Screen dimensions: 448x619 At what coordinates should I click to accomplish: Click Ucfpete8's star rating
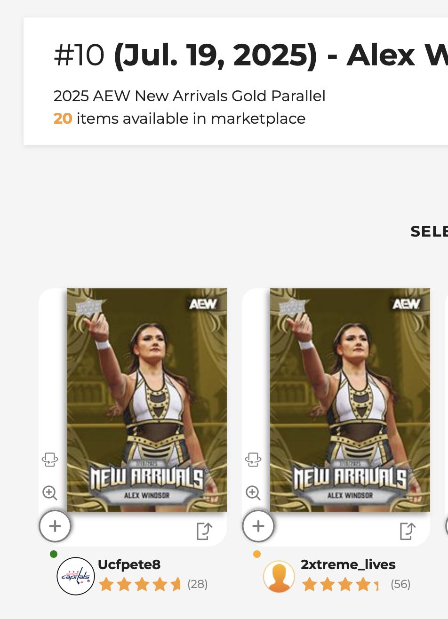coord(140,585)
